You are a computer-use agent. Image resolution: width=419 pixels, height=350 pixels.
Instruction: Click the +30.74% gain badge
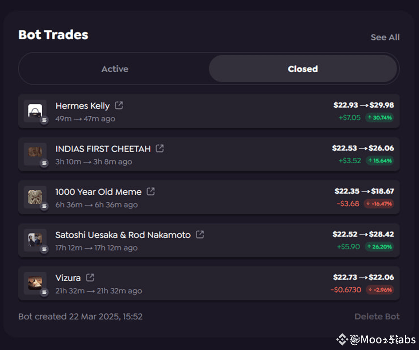380,118
